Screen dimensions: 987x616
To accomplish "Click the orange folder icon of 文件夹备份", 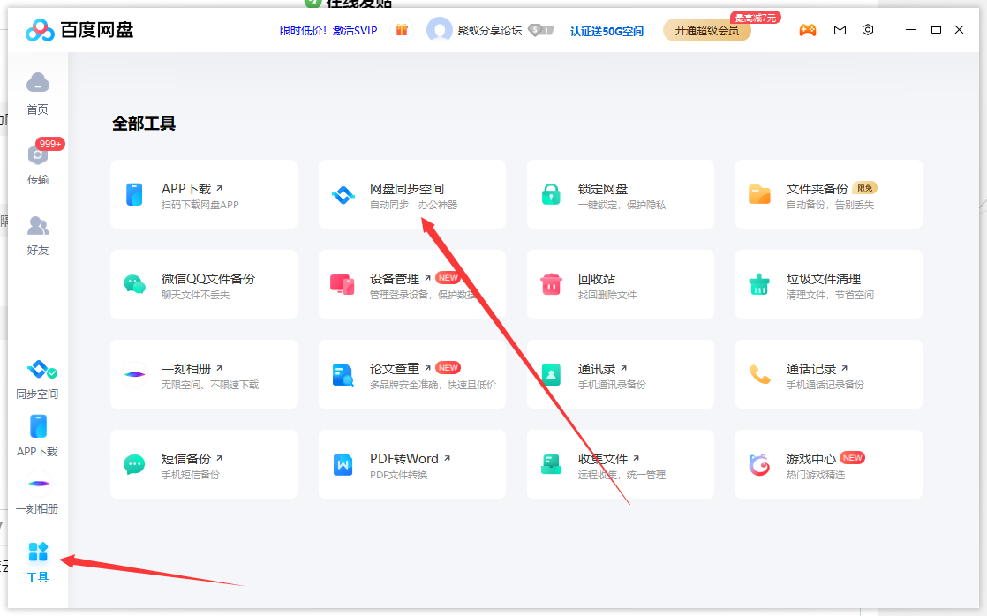I will pyautogui.click(x=760, y=194).
